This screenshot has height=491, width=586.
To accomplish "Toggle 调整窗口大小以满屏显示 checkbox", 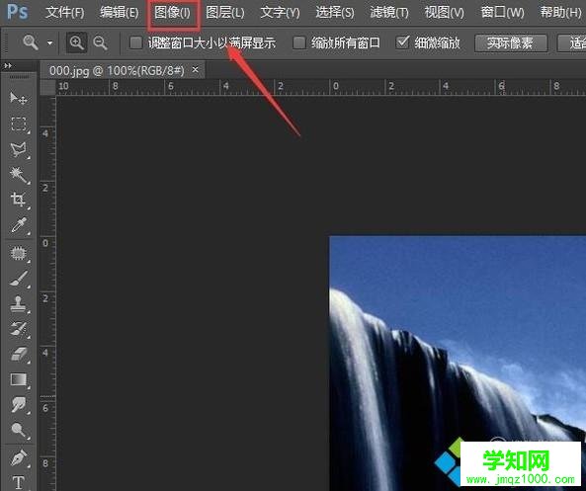I will click(135, 42).
